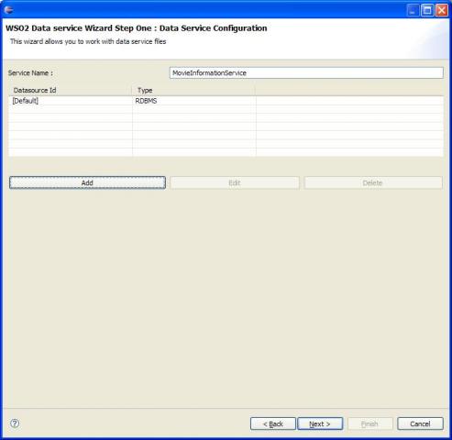Click the disabled Edit button
This screenshot has width=452, height=440.
(x=235, y=182)
